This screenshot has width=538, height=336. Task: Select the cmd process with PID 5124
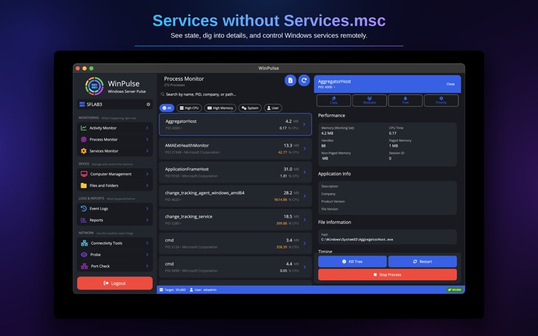click(x=235, y=243)
